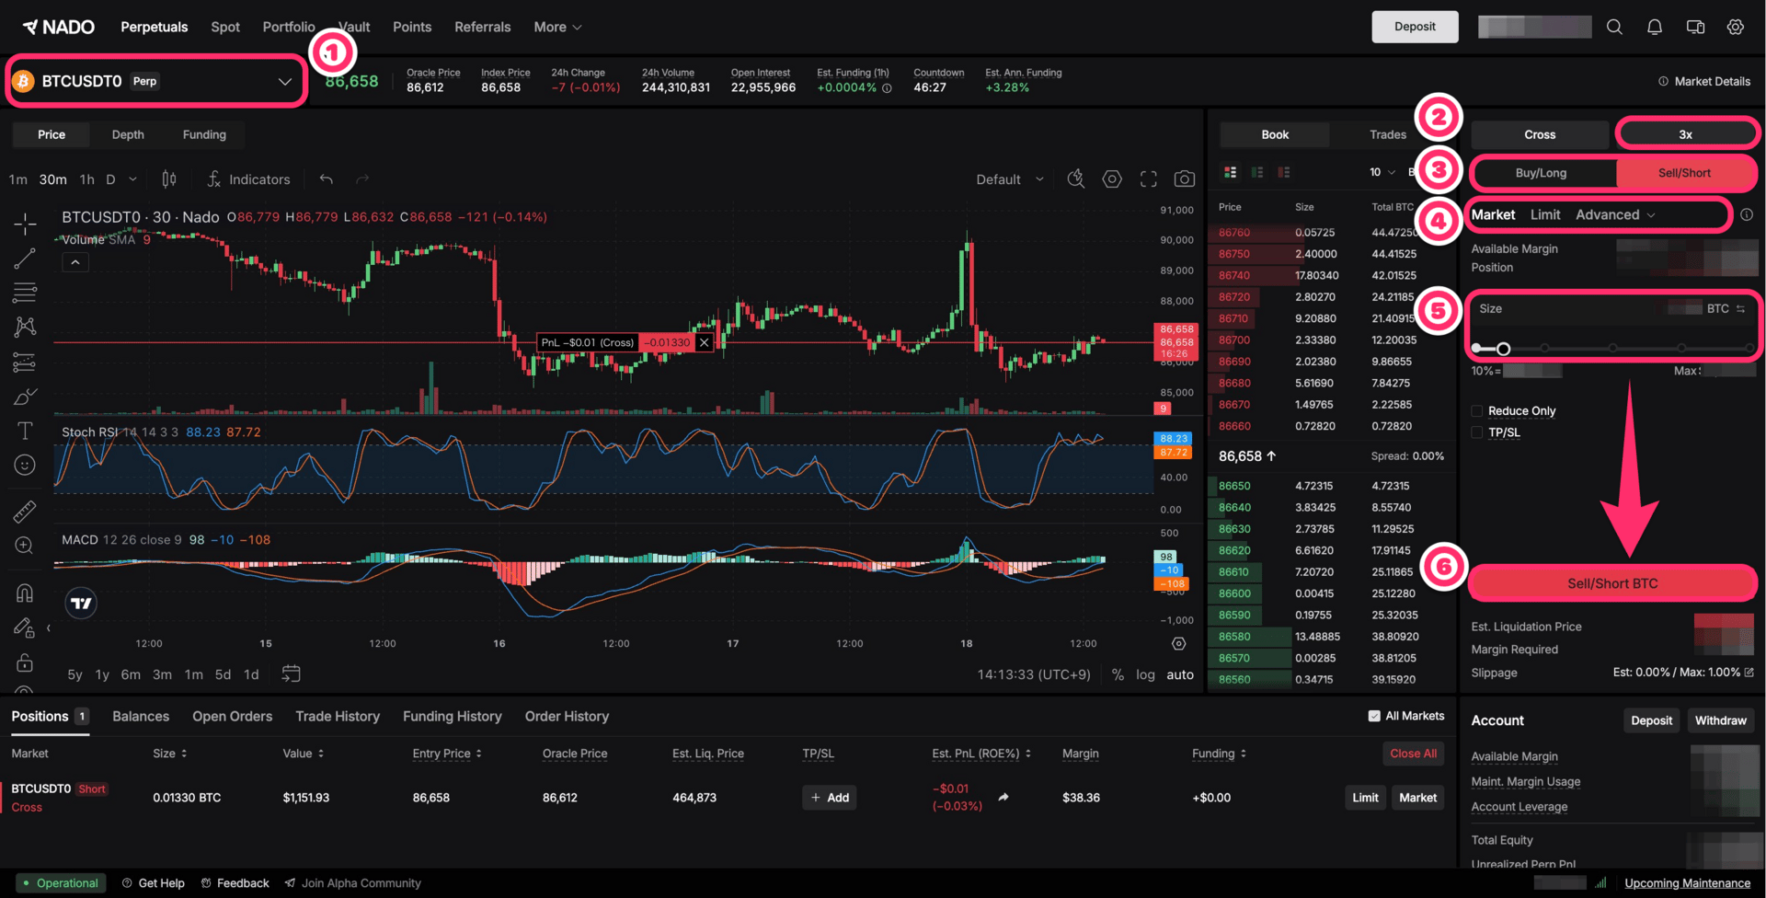Viewport: 1766px width, 898px height.
Task: Switch order side to Buy/Long
Action: pyautogui.click(x=1541, y=173)
